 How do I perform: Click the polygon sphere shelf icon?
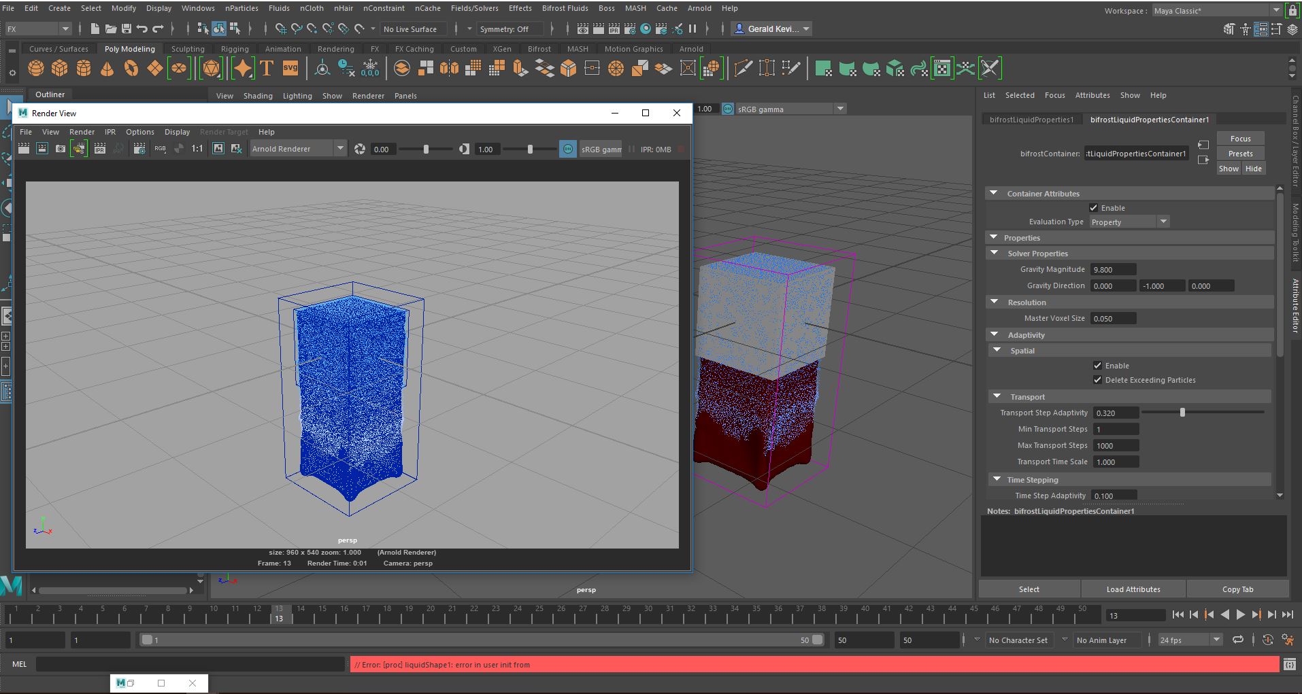point(36,68)
